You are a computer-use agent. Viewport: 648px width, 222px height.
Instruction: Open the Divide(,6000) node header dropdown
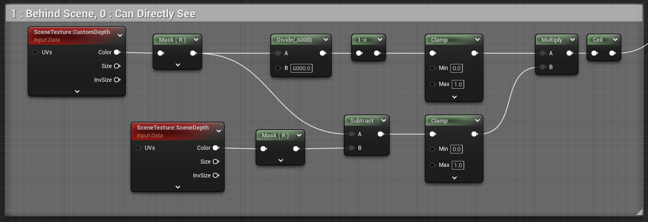point(325,40)
